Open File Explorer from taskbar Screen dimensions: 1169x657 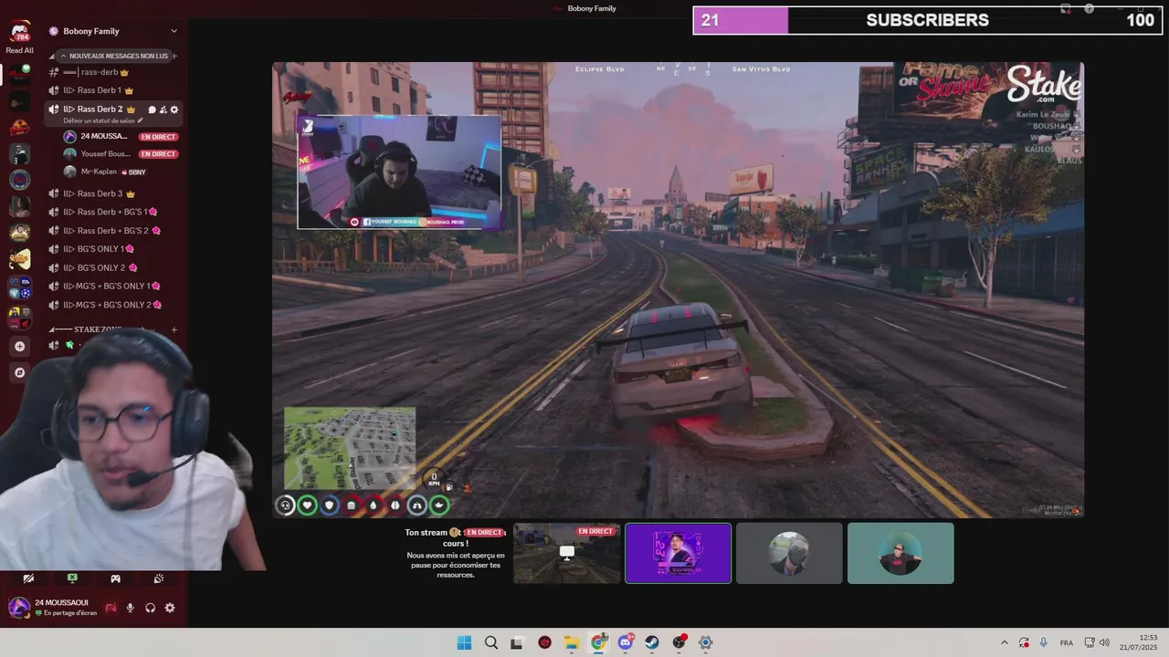tap(572, 642)
